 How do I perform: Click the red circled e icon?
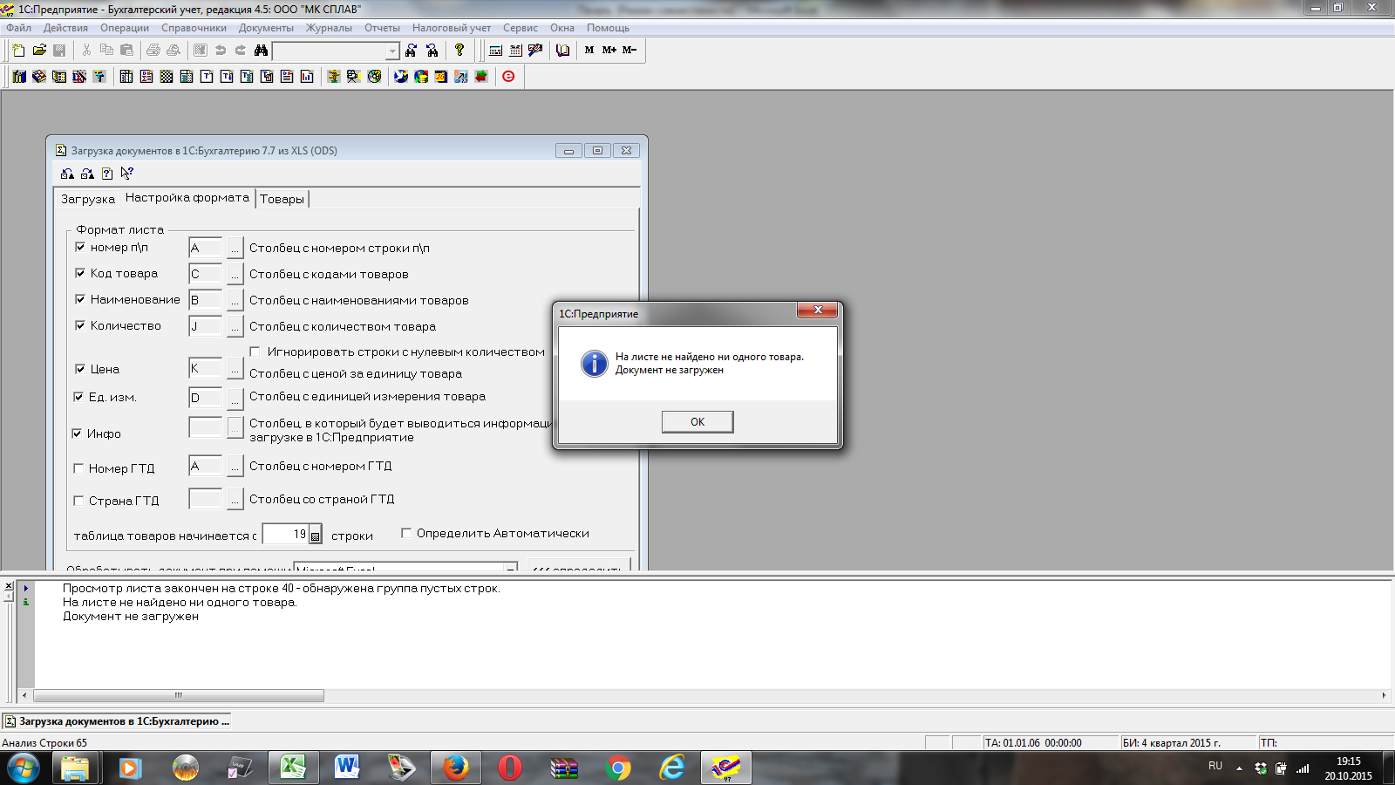(x=508, y=77)
